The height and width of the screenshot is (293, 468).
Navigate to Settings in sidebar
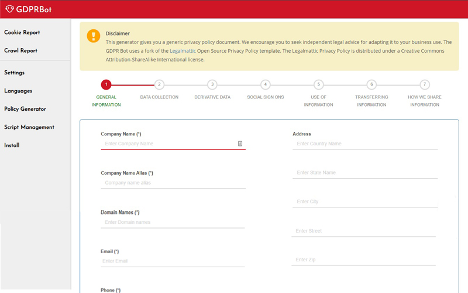click(x=15, y=73)
